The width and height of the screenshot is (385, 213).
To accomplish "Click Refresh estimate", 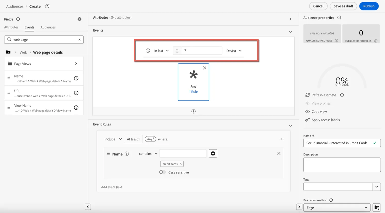I will point(321,95).
